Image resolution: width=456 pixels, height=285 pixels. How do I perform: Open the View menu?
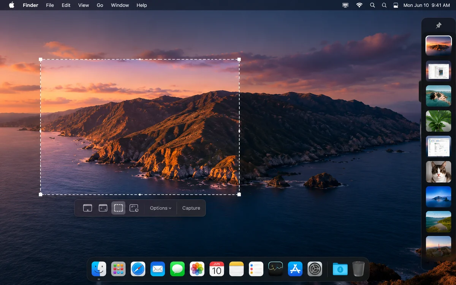coord(84,5)
